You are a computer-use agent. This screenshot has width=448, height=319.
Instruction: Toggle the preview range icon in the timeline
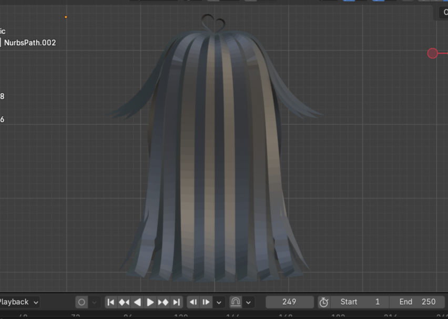coord(235,302)
